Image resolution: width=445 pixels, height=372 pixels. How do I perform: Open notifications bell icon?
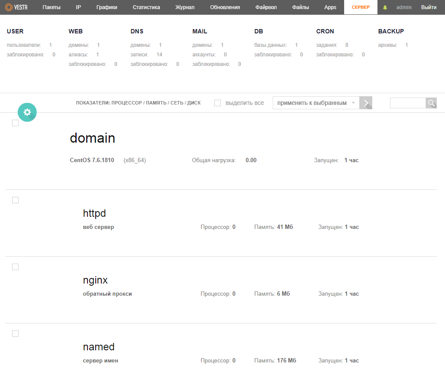[385, 7]
